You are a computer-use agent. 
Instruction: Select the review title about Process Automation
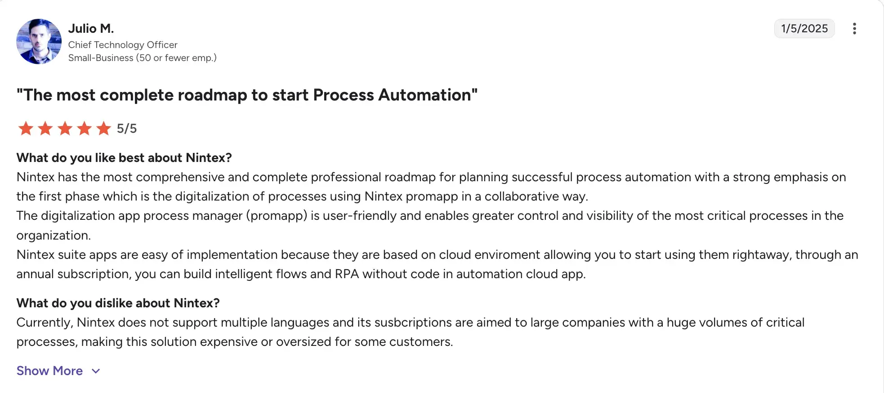[x=247, y=95]
